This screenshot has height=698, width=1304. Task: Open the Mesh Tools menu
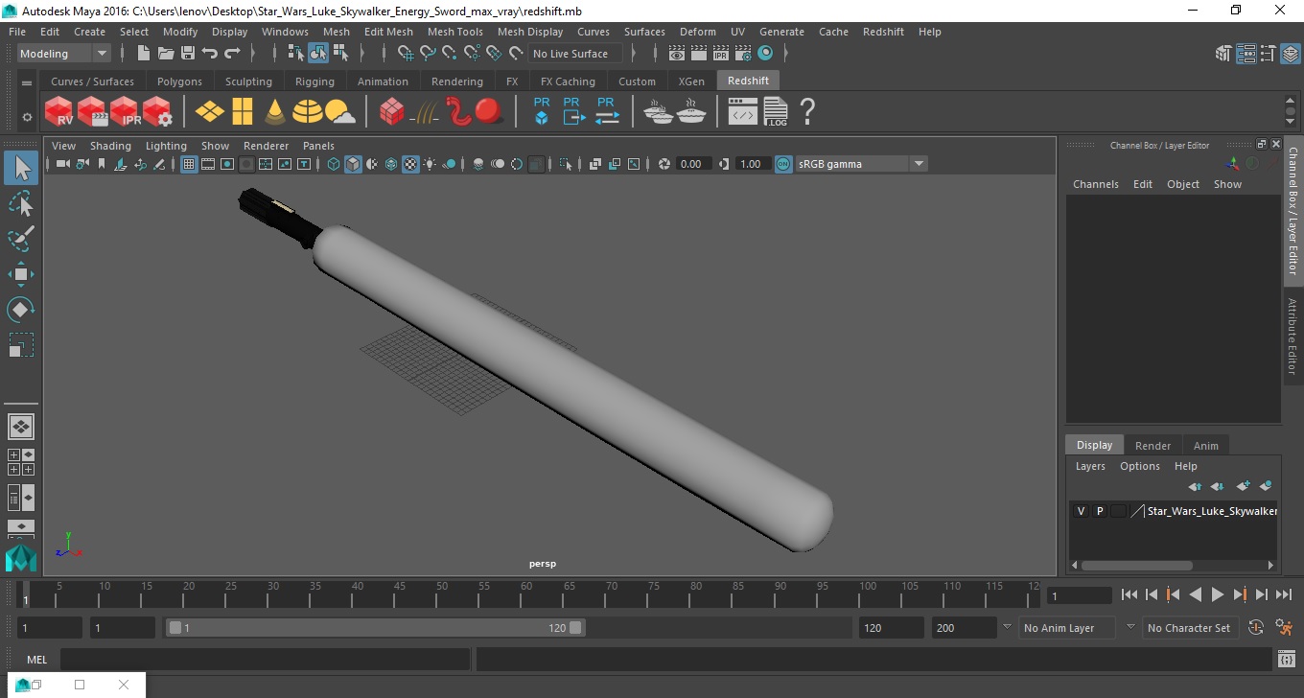click(x=454, y=32)
